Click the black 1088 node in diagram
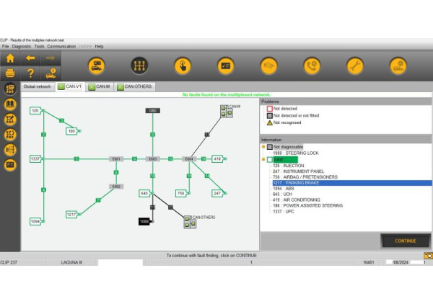The height and width of the screenshot is (304, 433). click(x=144, y=221)
